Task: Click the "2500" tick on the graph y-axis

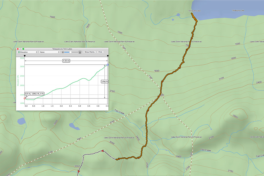Action: [22, 76]
